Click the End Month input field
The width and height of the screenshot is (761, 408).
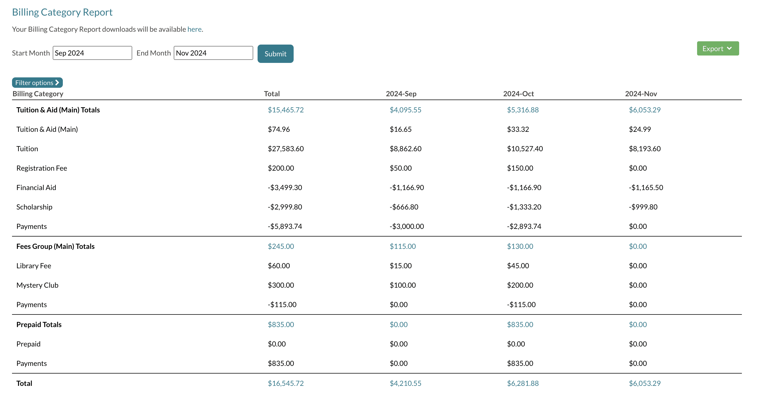click(213, 53)
